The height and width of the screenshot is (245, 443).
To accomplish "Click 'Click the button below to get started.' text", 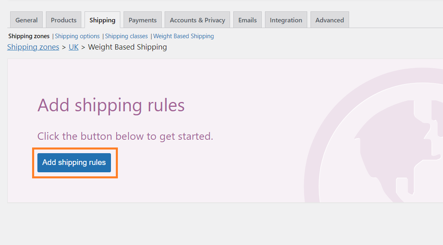I will pyautogui.click(x=125, y=136).
